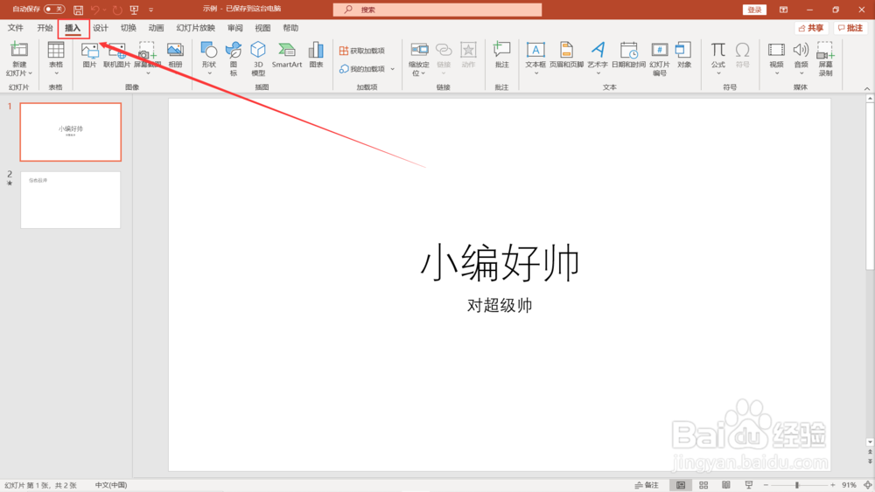875x492 pixels.
Task: Customize Quick Access Toolbar dropdown
Action: 150,10
